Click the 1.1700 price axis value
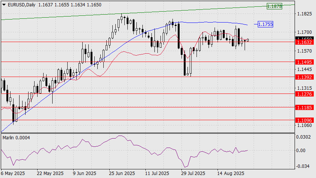 point(304,32)
